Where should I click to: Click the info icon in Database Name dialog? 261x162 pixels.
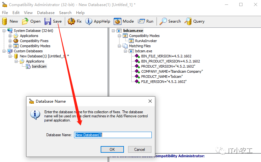click(35, 115)
